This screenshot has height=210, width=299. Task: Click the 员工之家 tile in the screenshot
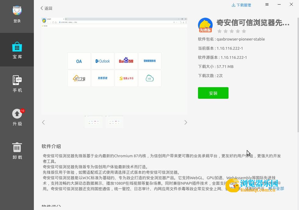79,78
